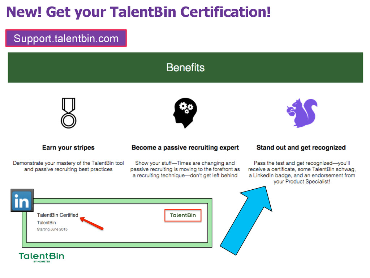Image resolution: width=370 pixels, height=278 pixels.
Task: Click the TalentBin company name under Certified
Action: (46, 223)
